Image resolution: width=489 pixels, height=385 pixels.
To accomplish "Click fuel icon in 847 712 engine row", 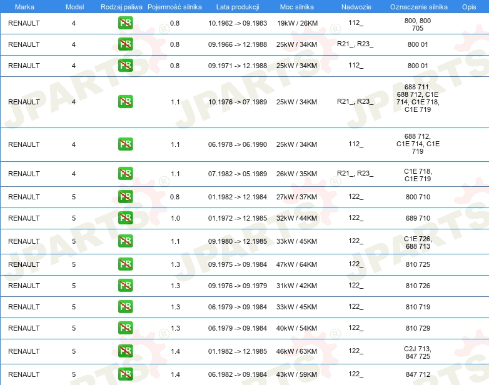I will pos(125,374).
